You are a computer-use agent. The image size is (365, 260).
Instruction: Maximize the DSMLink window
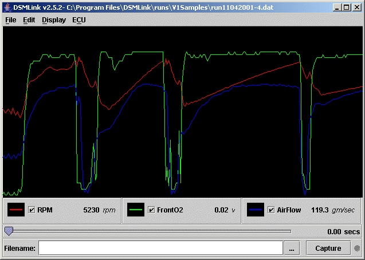click(345, 7)
